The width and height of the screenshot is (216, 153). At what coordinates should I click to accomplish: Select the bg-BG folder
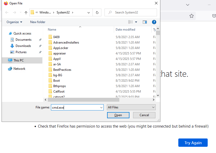(58, 75)
